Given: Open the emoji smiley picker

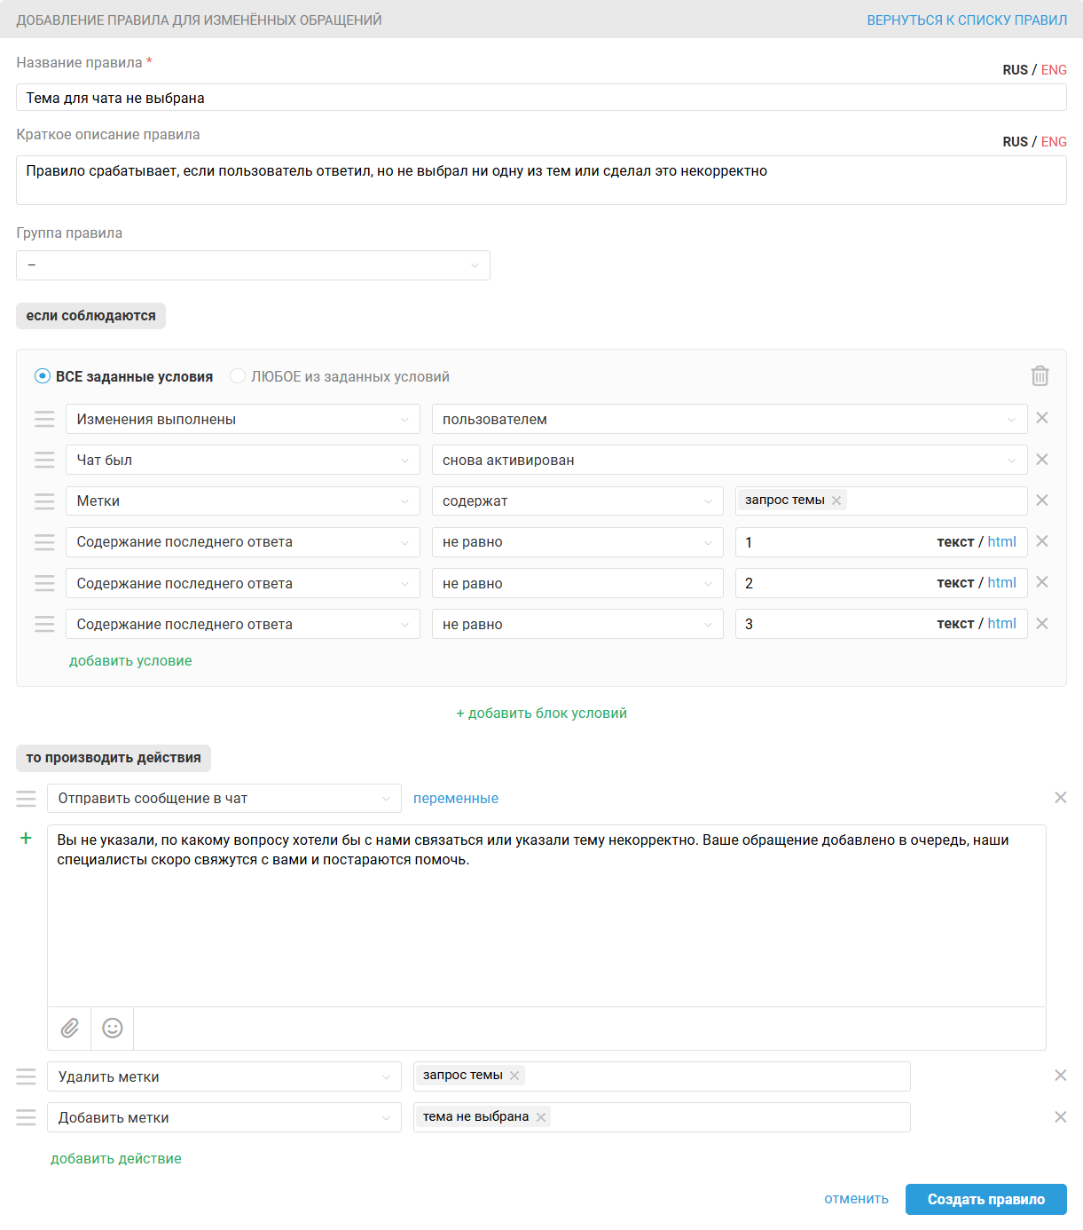Looking at the screenshot, I should (113, 1028).
